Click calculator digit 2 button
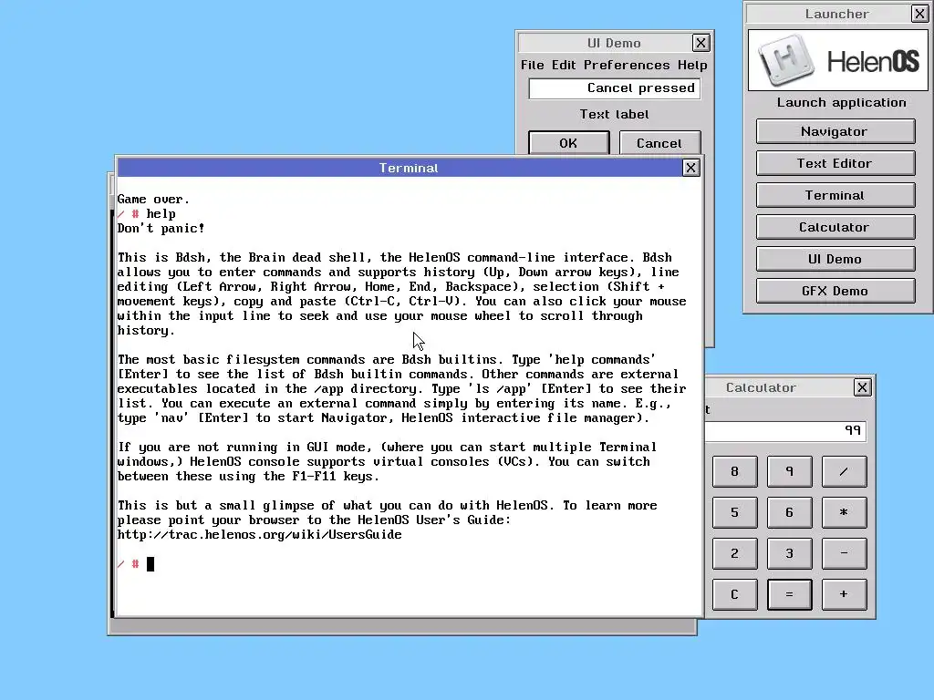934x700 pixels. coord(734,553)
